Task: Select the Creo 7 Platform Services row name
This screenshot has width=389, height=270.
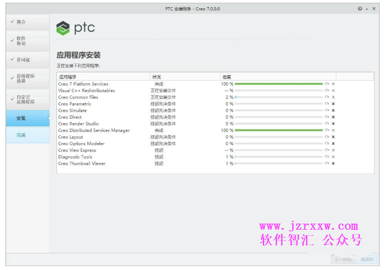Action: click(x=83, y=84)
